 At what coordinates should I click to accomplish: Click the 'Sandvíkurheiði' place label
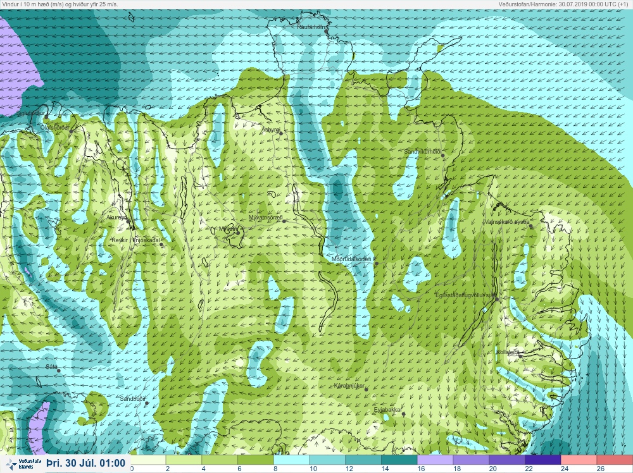pyautogui.click(x=422, y=152)
